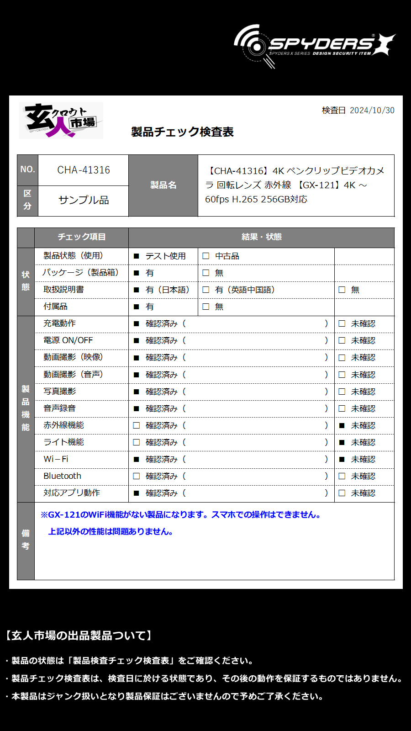Click the 備考 section label
Viewport: 411px width, 731px height.
click(x=26, y=540)
